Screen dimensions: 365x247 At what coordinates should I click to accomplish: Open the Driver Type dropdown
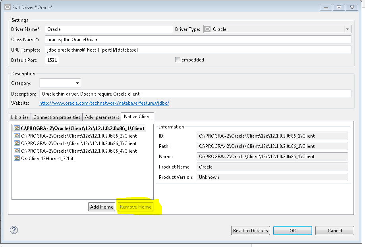347,29
